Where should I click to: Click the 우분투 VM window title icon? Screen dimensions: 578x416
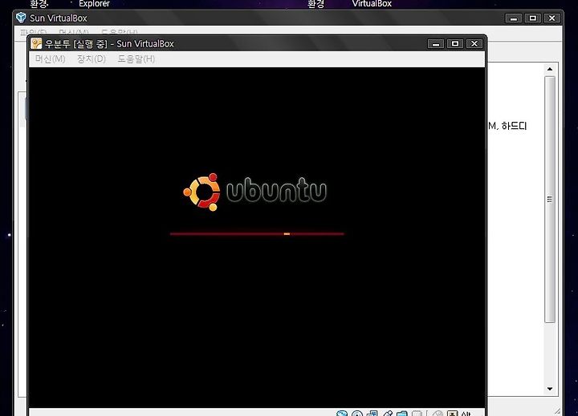36,43
